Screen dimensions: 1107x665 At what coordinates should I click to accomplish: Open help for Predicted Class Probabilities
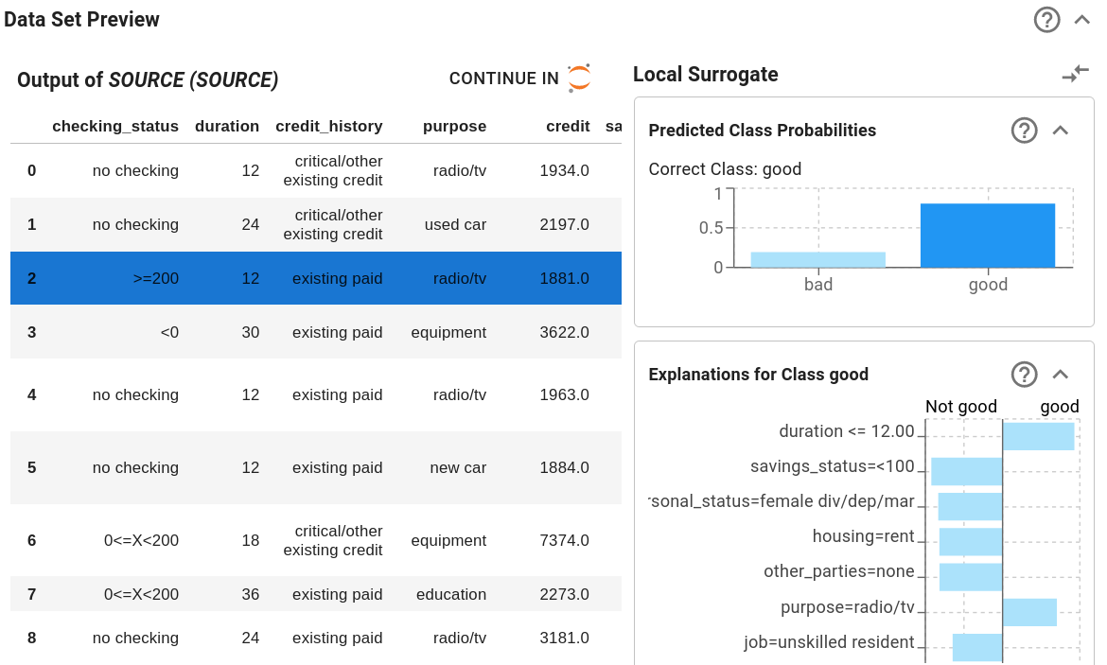tap(1024, 130)
